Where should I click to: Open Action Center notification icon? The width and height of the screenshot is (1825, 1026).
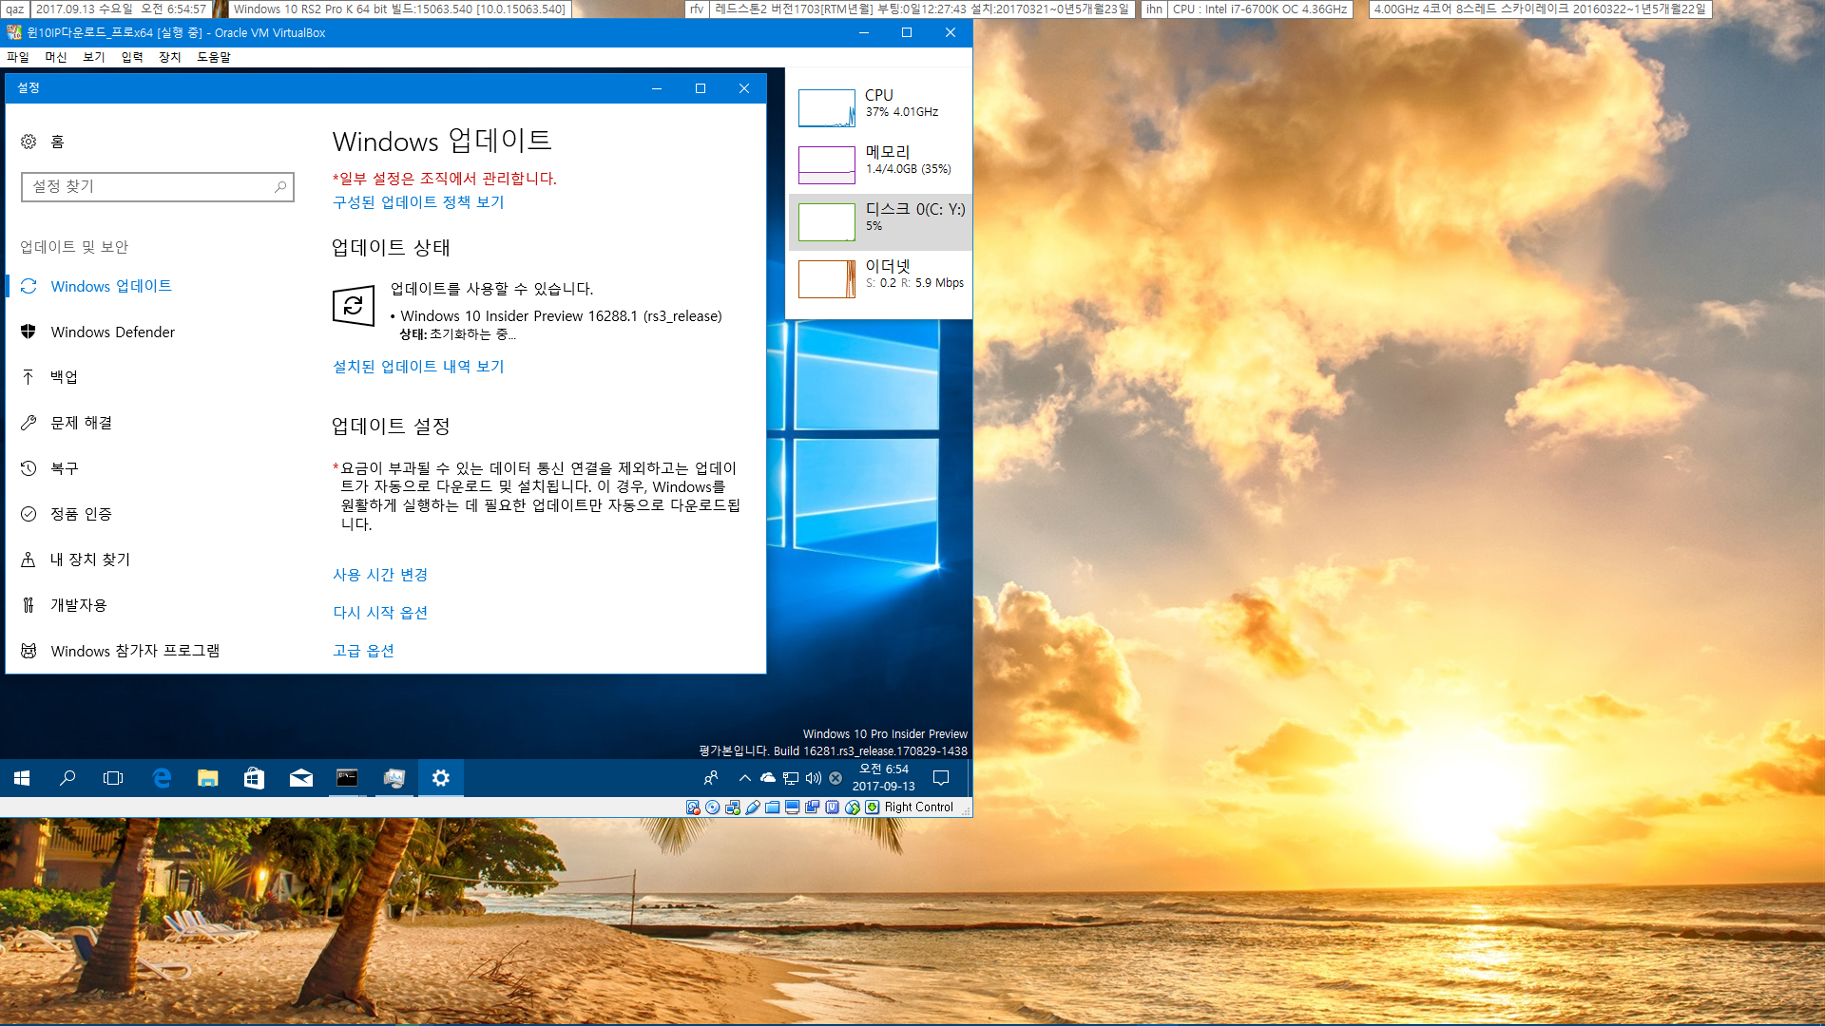tap(941, 778)
